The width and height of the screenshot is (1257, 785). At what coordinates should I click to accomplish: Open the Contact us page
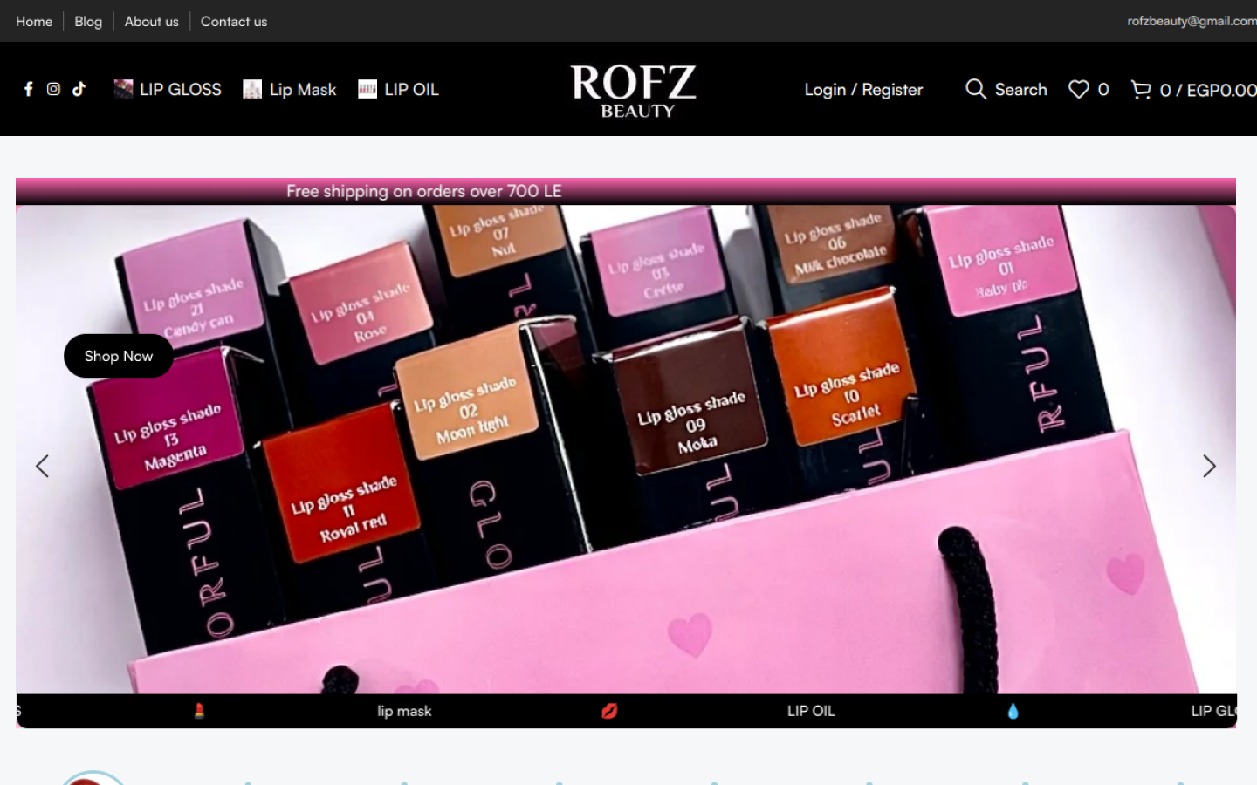234,21
